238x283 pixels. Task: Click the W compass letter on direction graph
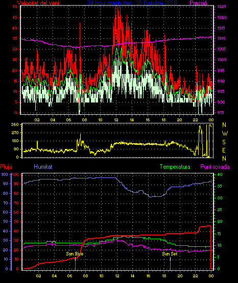[x=225, y=134]
